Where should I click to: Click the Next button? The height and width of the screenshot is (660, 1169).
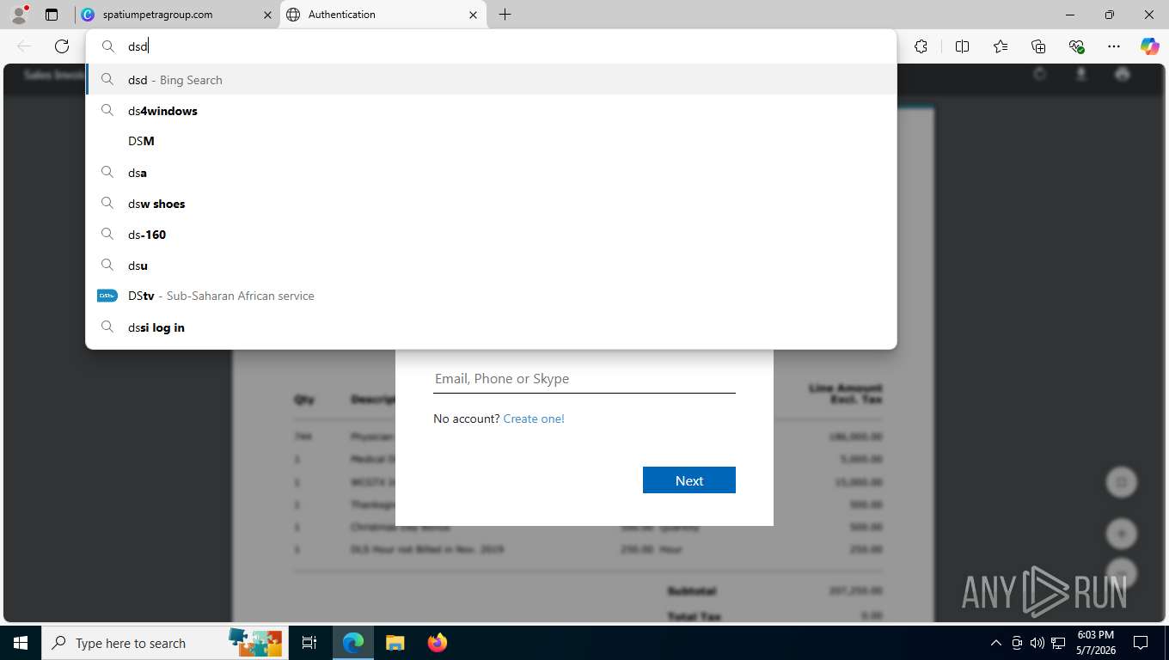click(689, 480)
